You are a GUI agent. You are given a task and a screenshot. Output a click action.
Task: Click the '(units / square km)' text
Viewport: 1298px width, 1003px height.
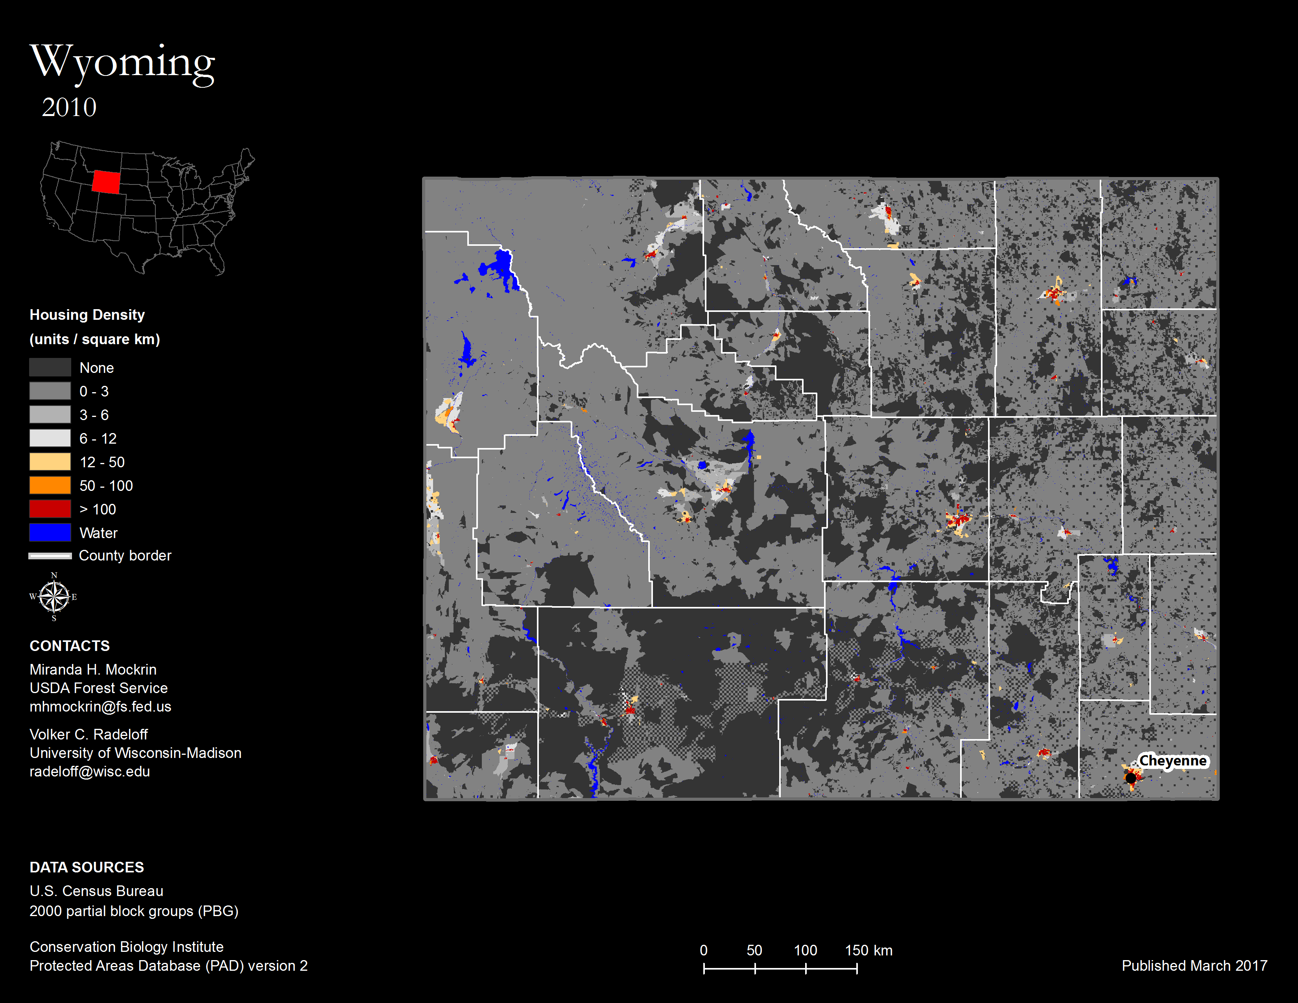coord(95,339)
